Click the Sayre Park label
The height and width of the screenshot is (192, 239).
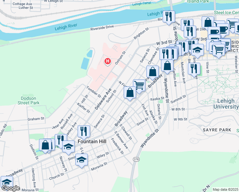[217, 130]
